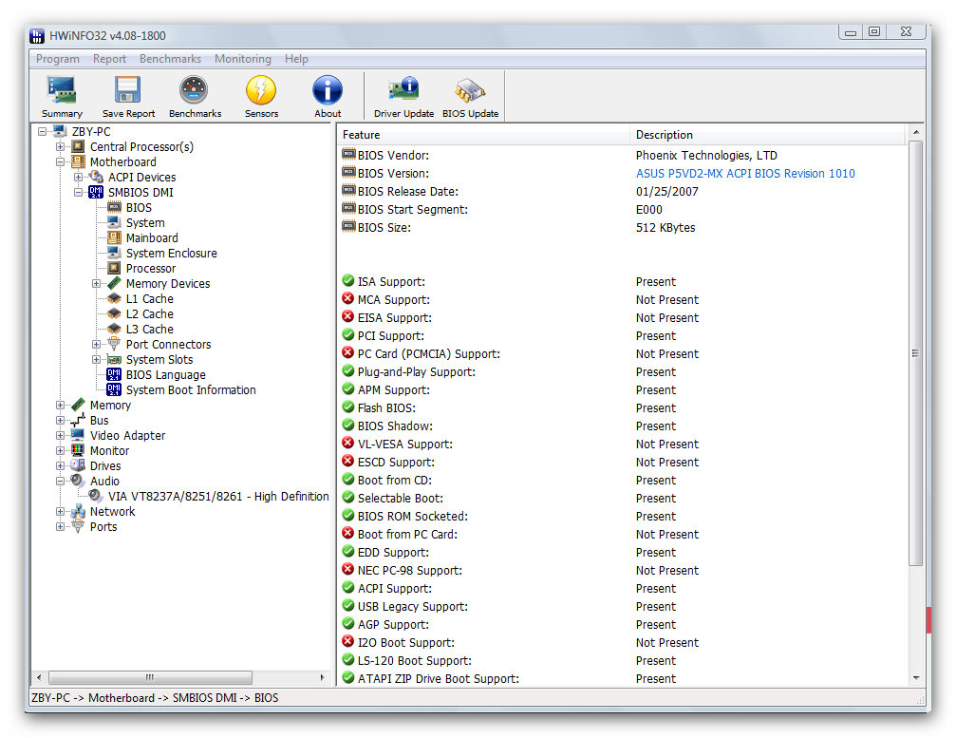Click the System Slots card icon
Viewport: 956px width, 738px height.
[114, 359]
